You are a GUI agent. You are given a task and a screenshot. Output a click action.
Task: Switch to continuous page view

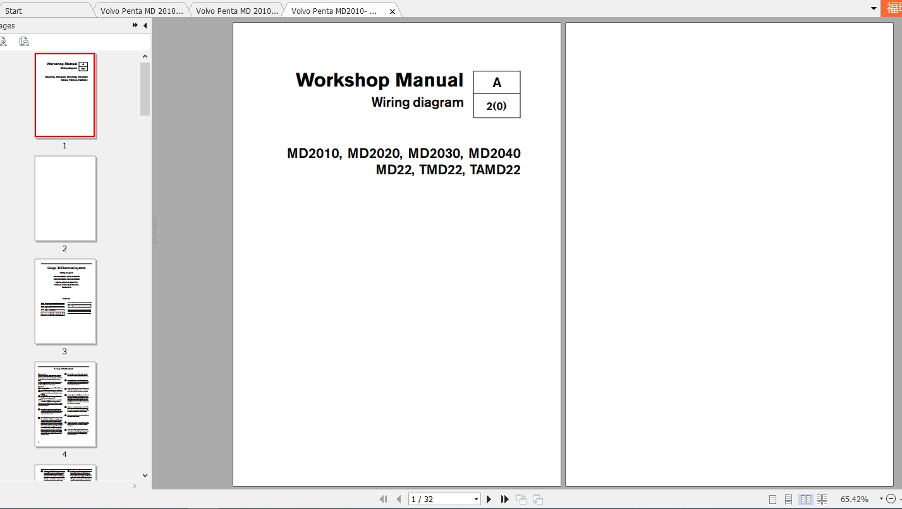tap(789, 499)
